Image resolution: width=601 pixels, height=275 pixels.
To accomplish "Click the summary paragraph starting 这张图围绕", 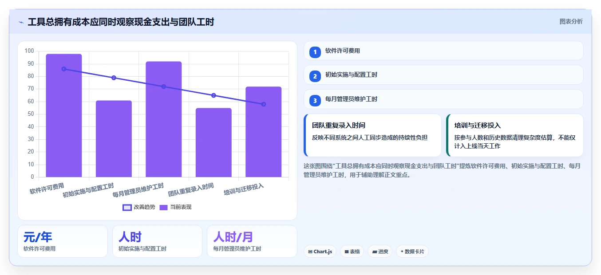I will [x=442, y=170].
